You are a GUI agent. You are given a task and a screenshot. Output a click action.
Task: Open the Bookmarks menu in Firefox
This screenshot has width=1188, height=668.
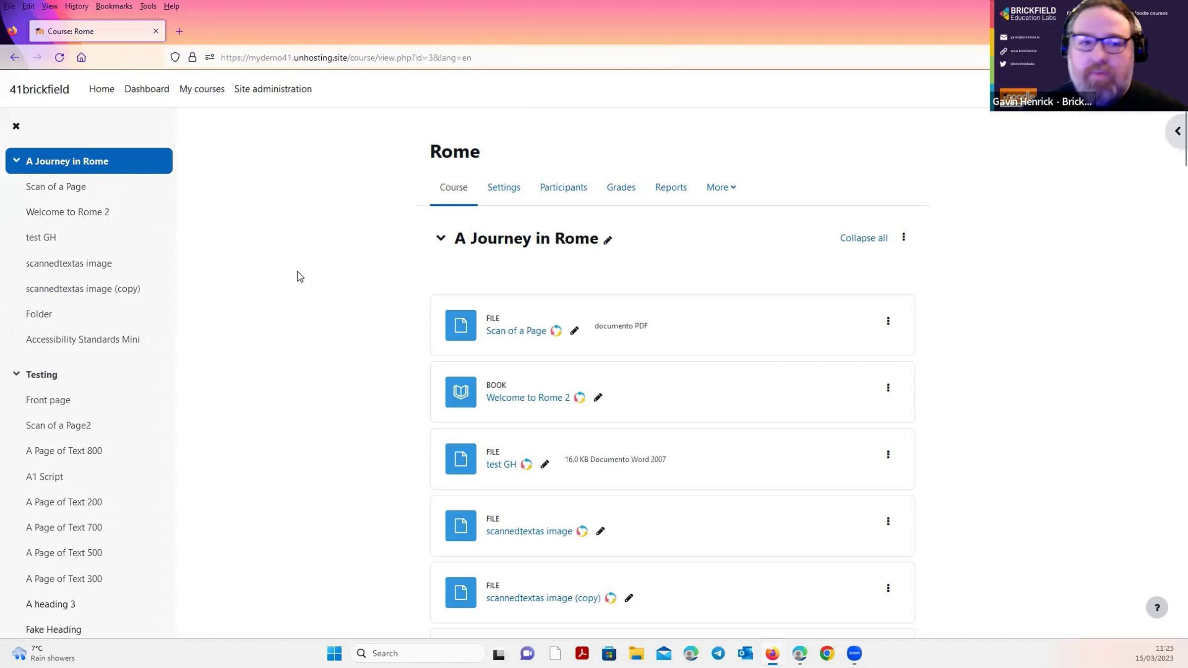click(x=114, y=6)
